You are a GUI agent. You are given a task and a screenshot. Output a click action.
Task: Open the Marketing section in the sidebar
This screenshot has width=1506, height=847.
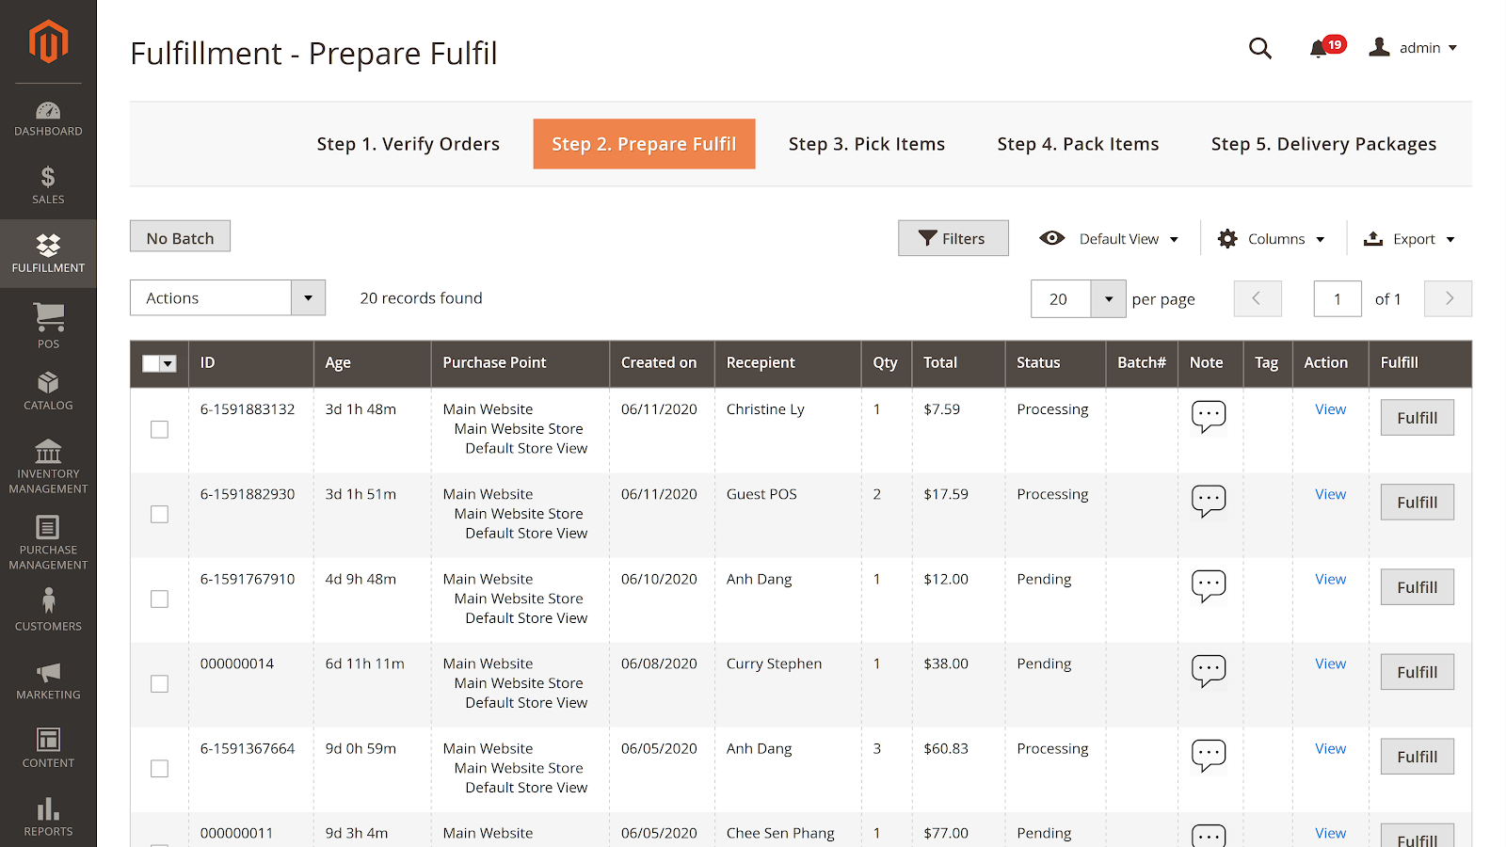click(48, 681)
